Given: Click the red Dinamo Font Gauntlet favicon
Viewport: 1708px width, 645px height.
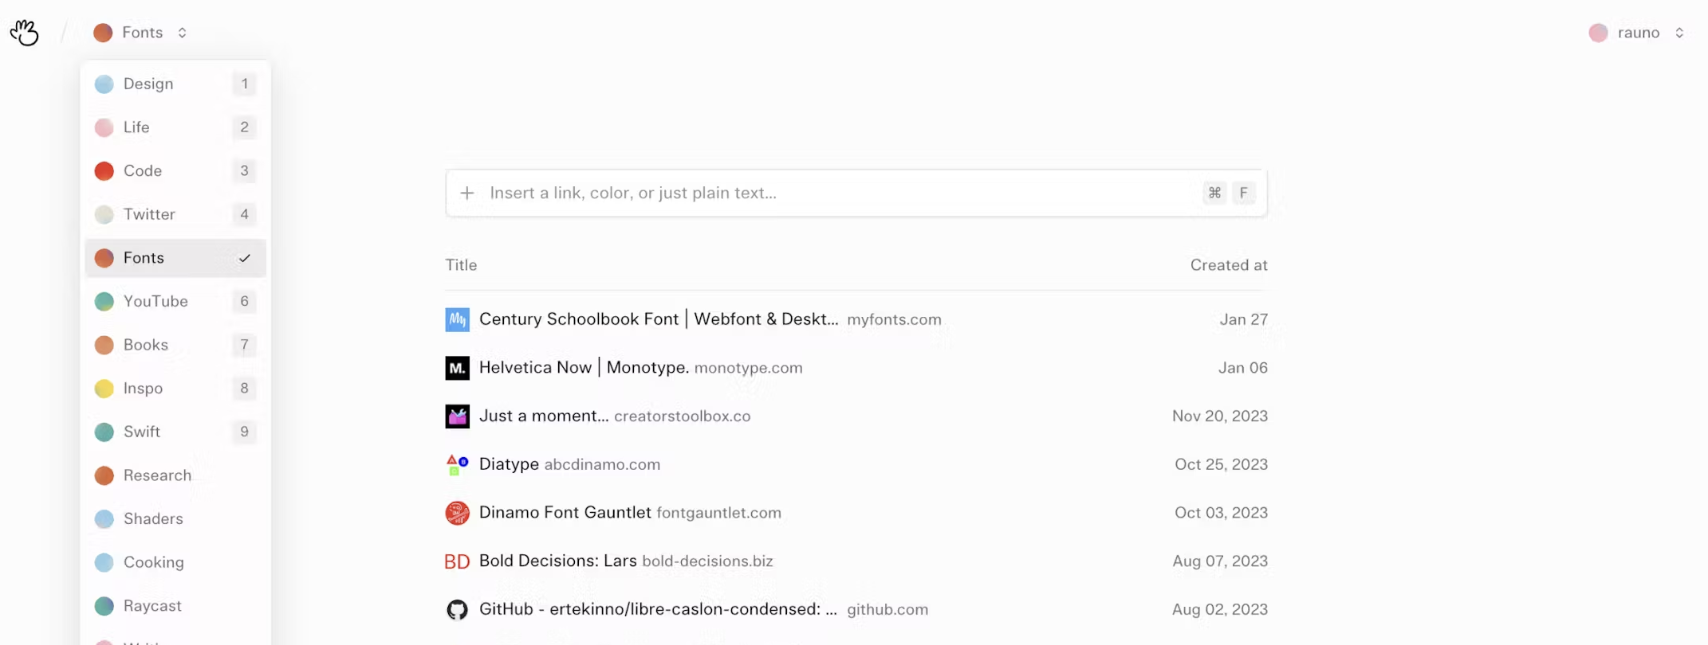Looking at the screenshot, I should pos(457,513).
